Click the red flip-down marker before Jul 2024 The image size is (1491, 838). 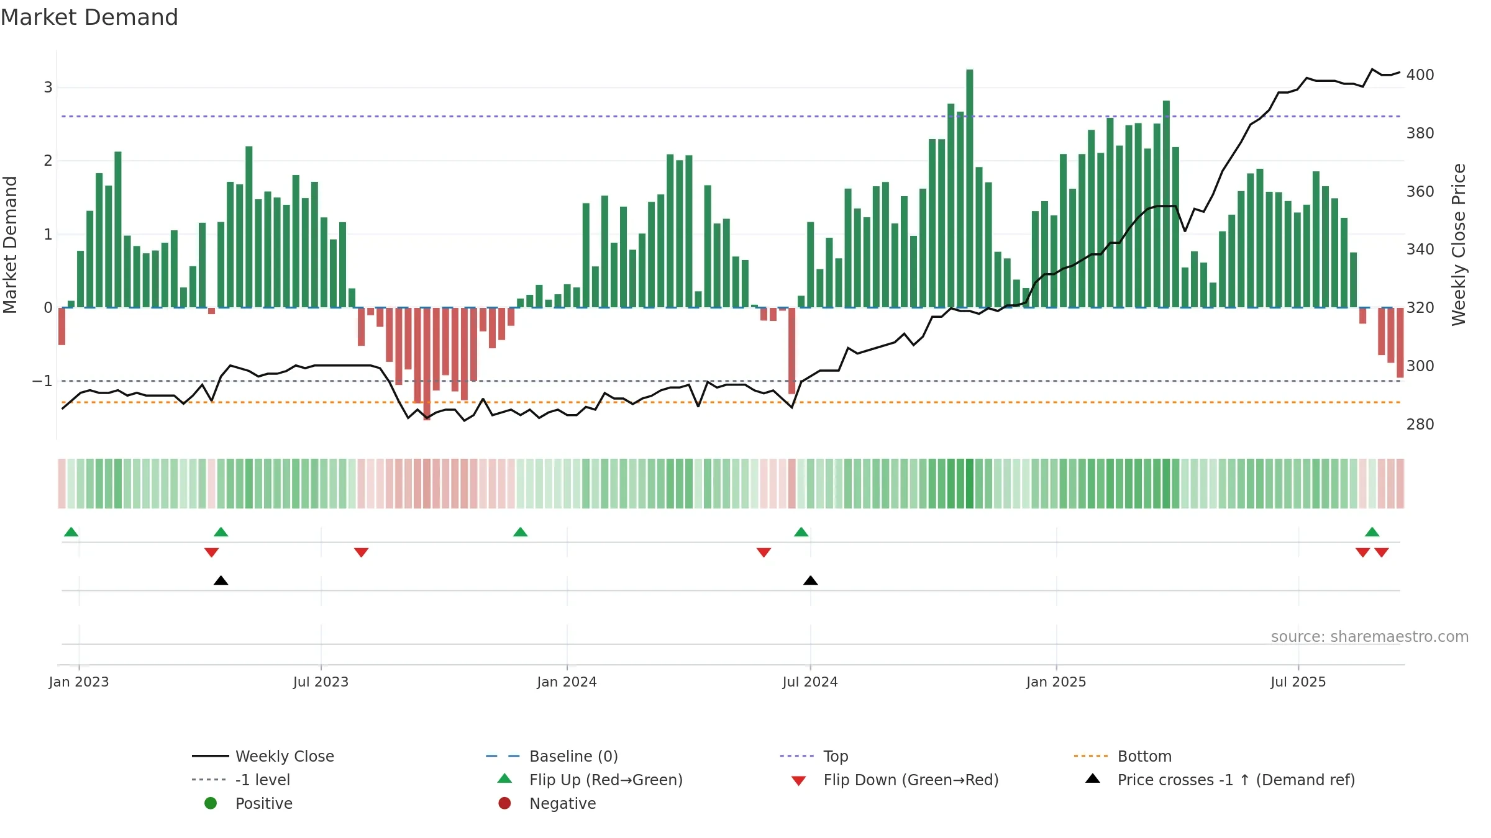(x=764, y=552)
